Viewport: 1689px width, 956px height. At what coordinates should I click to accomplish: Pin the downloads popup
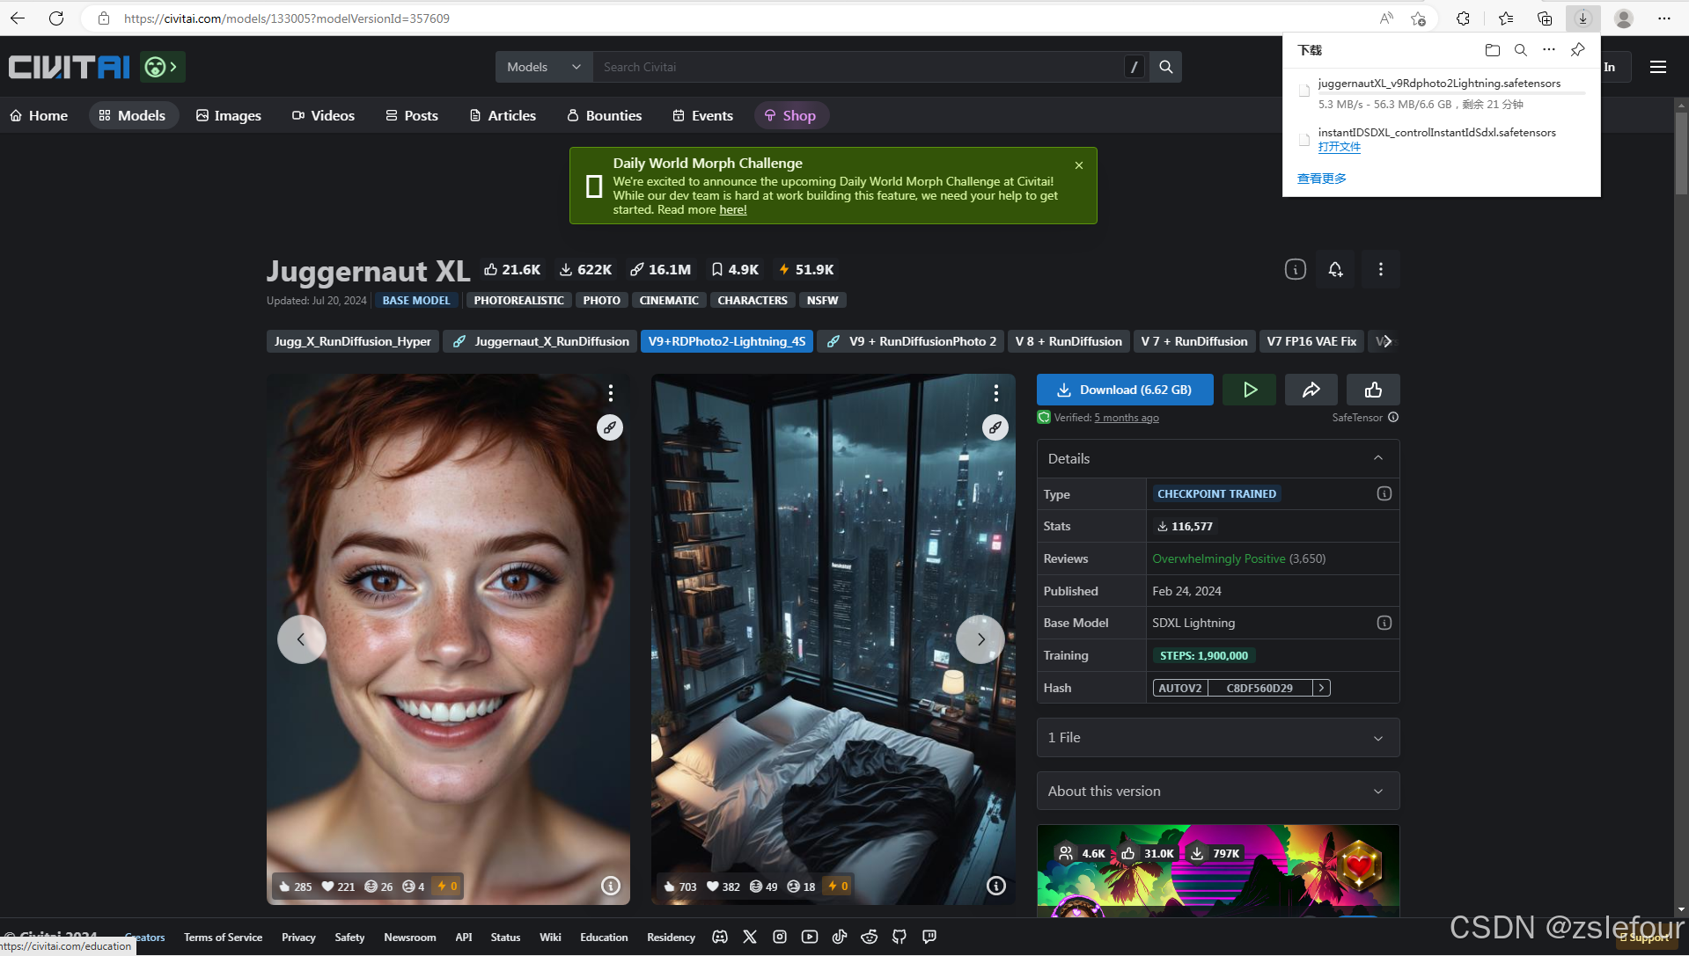click(1577, 50)
